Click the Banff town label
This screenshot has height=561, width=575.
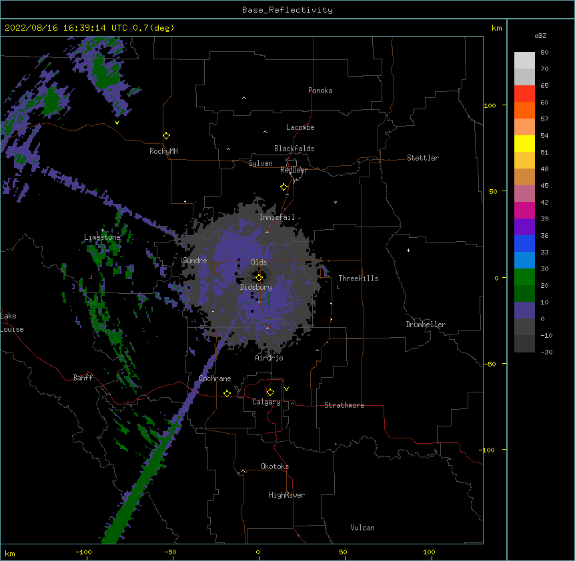pyautogui.click(x=83, y=378)
